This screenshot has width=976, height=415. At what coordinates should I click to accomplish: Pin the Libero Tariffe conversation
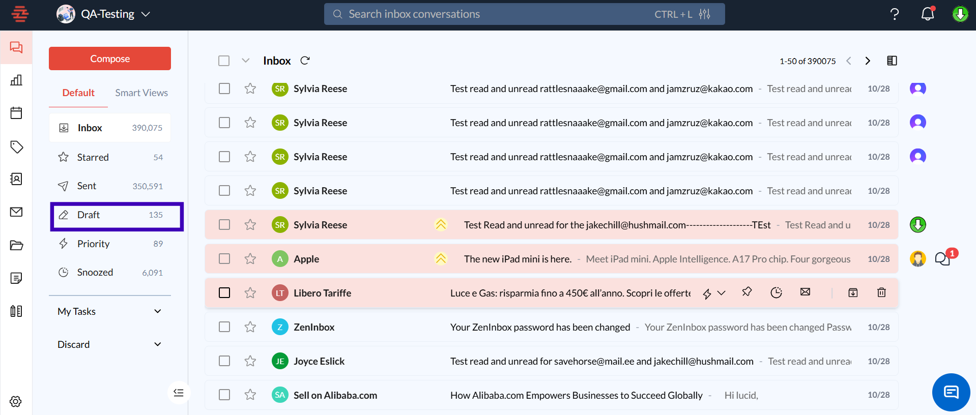(x=747, y=292)
